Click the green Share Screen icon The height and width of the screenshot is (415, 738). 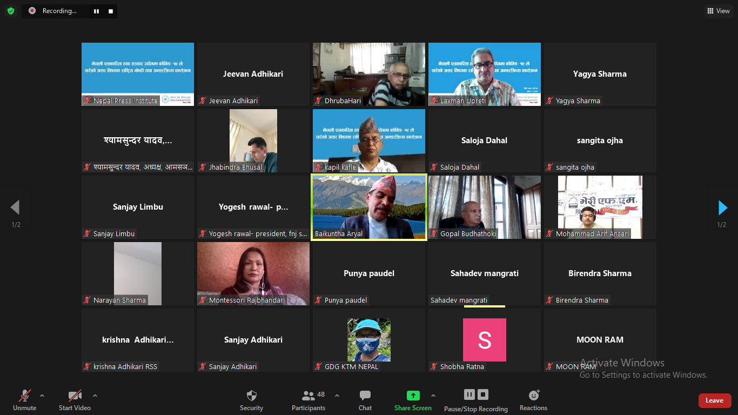[413, 396]
